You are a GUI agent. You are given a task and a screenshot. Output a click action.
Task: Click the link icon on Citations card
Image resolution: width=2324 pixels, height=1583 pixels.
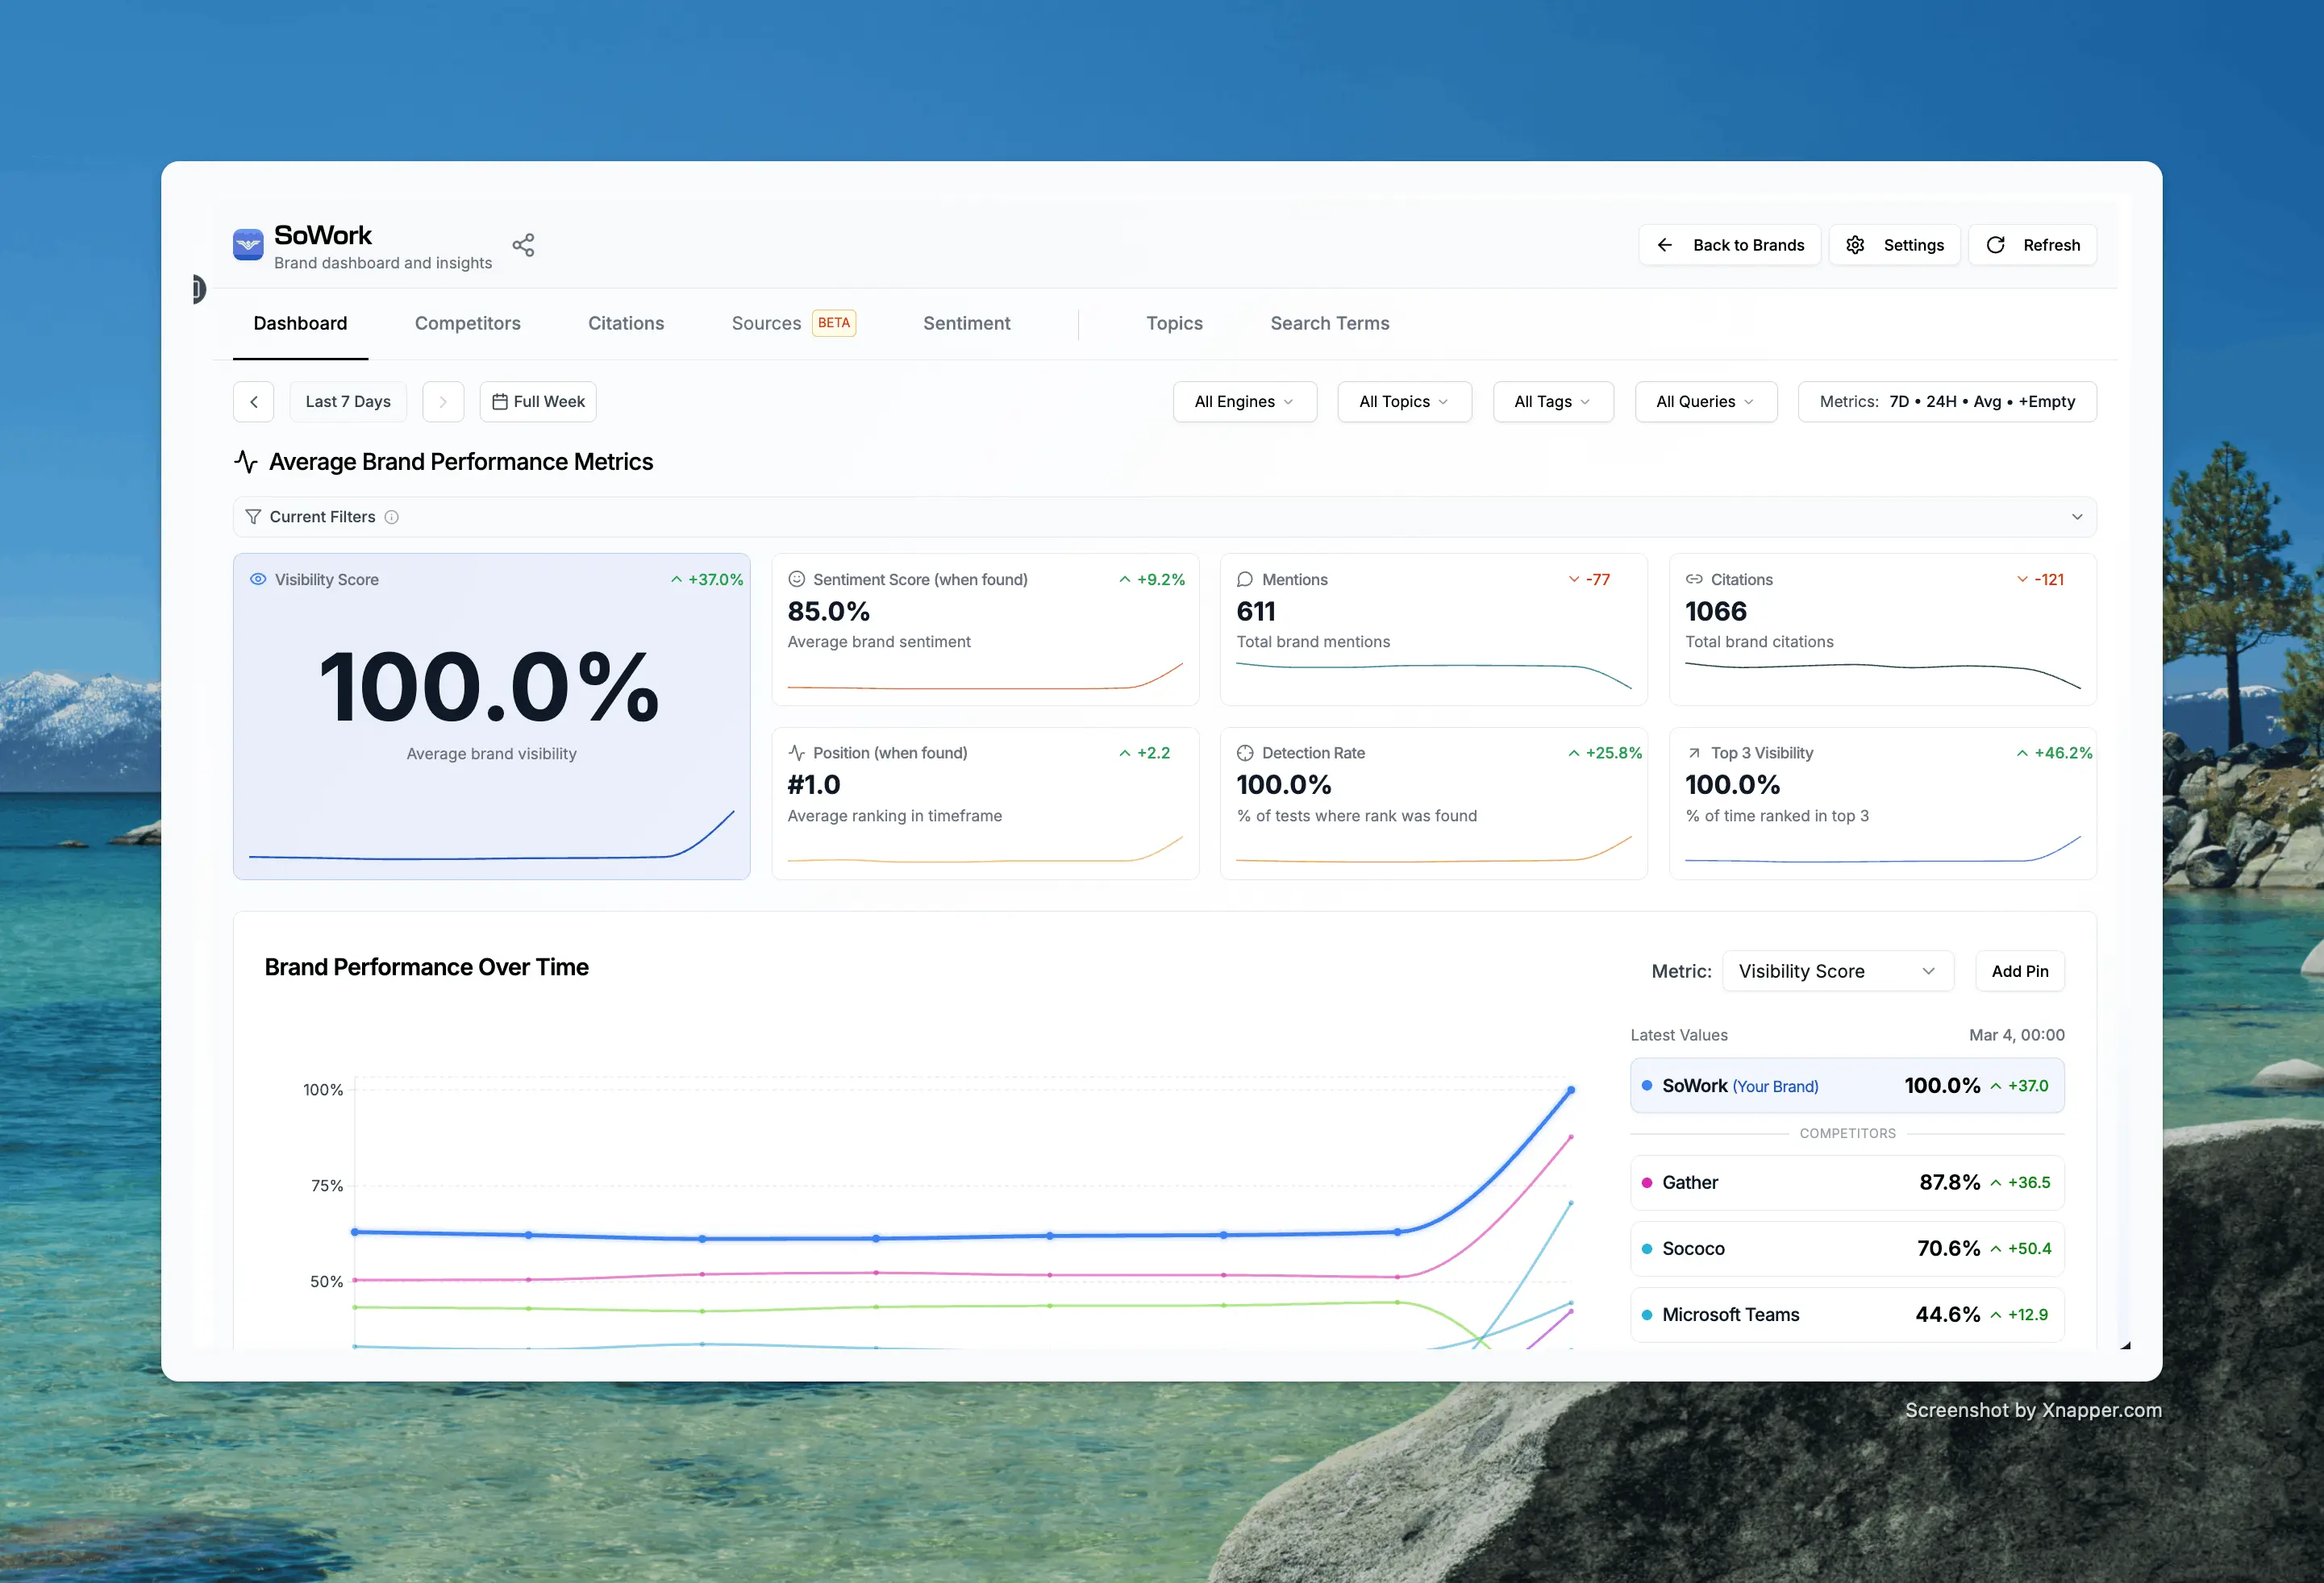point(1694,579)
